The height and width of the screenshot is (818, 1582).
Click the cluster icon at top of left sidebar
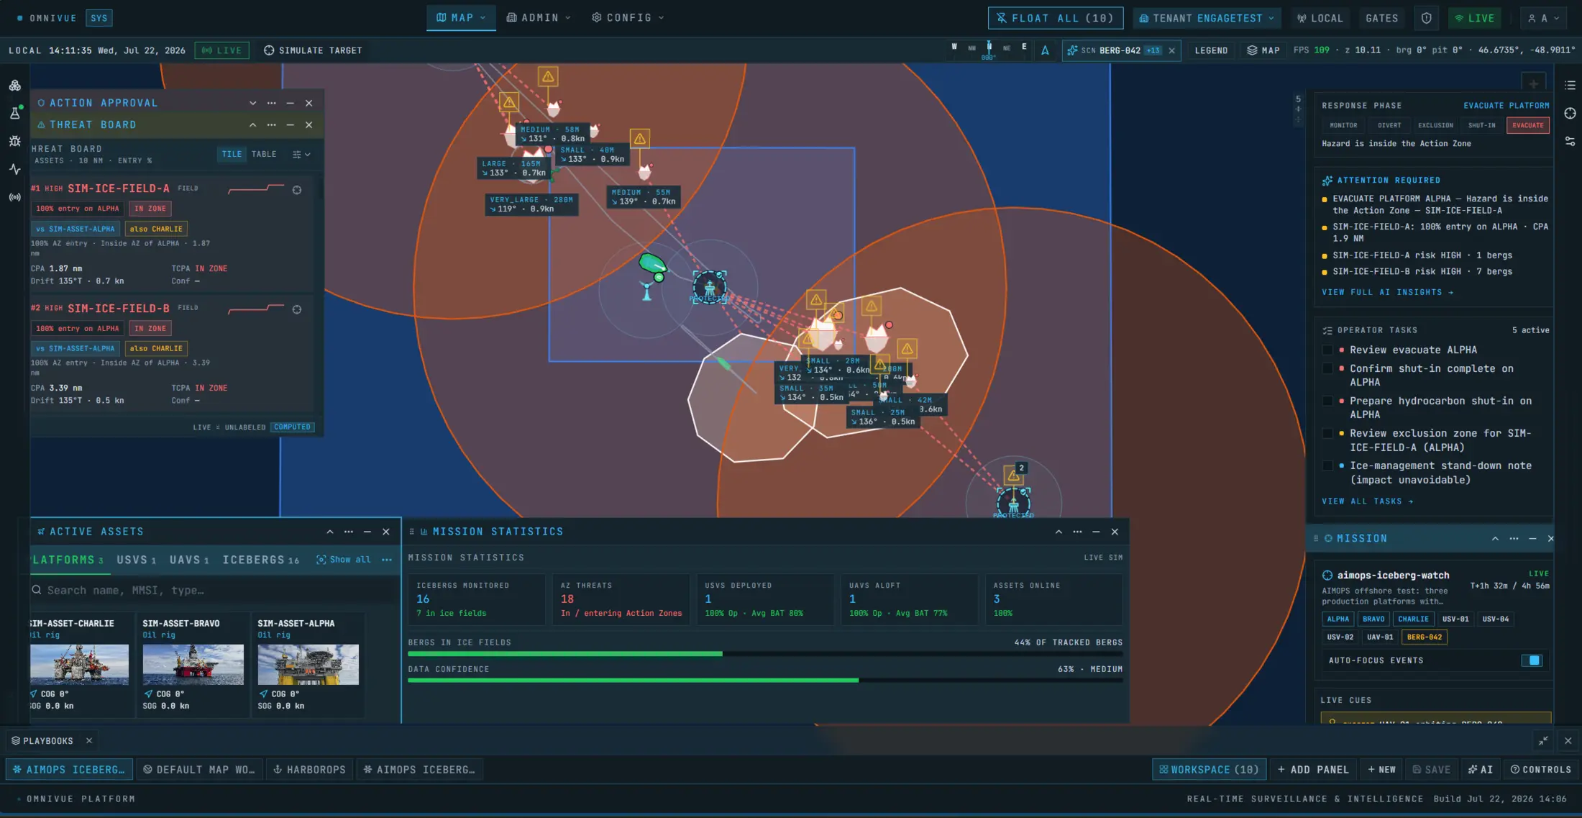pyautogui.click(x=14, y=86)
